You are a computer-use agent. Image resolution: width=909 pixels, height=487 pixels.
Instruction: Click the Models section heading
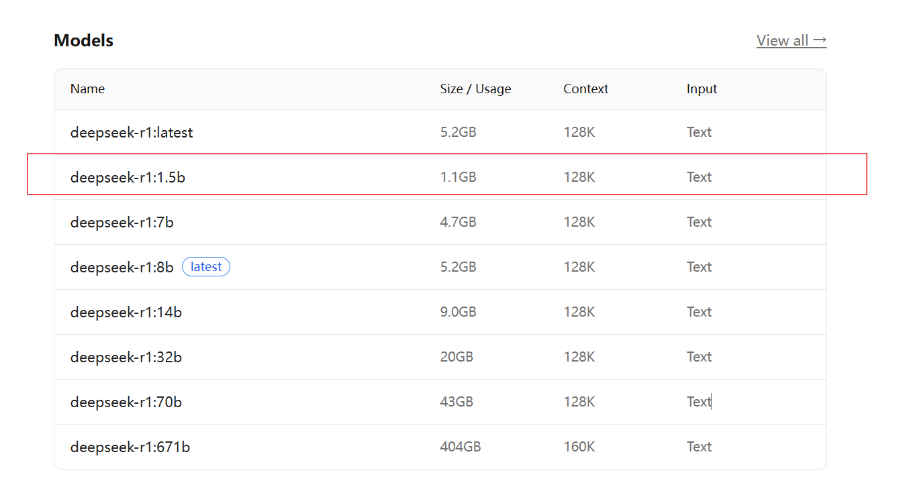point(83,40)
